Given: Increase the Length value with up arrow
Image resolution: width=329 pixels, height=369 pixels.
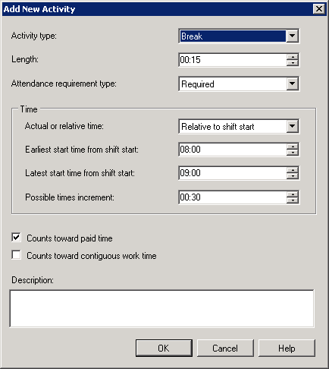Looking at the screenshot, I should coord(293,57).
